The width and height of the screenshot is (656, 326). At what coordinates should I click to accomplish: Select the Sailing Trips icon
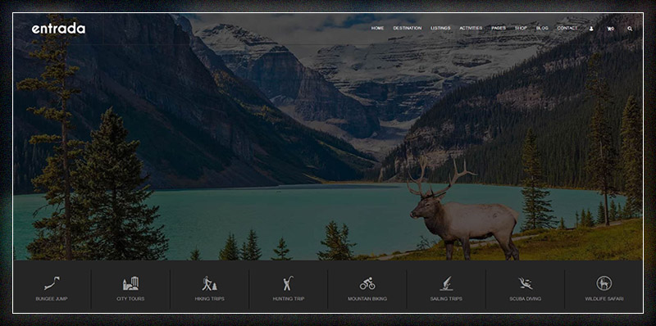tap(446, 283)
